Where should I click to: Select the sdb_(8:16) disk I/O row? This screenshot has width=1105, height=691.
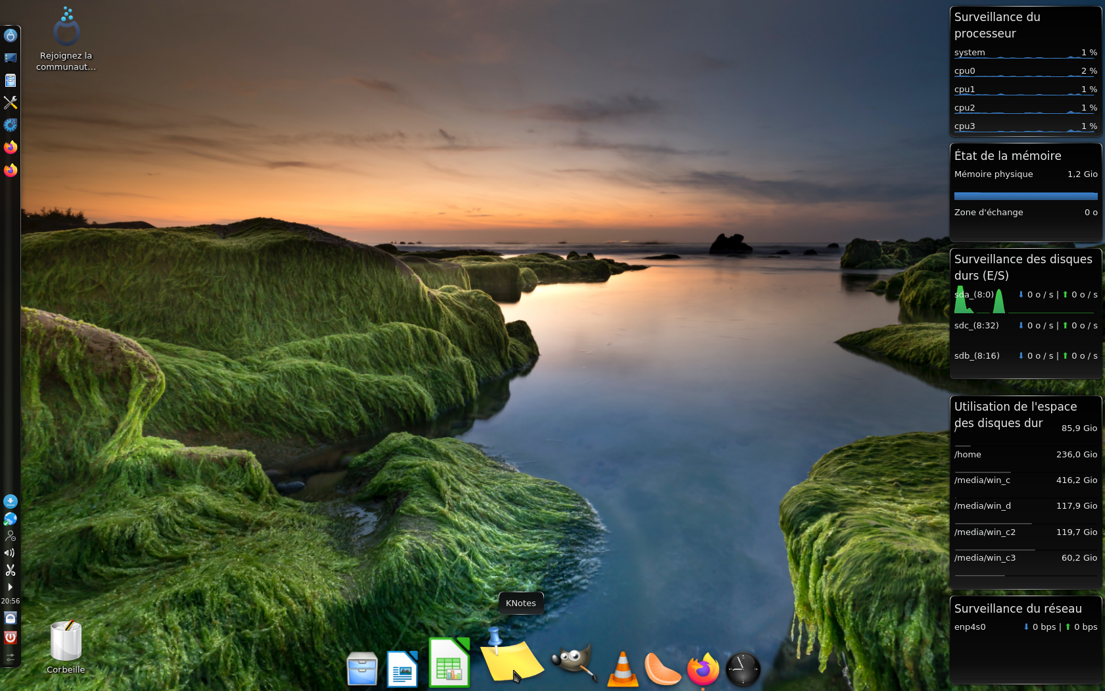pyautogui.click(x=1025, y=356)
